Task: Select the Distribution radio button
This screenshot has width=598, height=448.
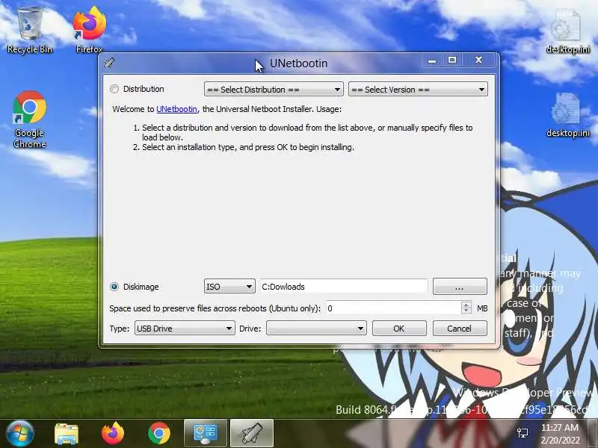Action: click(x=114, y=89)
